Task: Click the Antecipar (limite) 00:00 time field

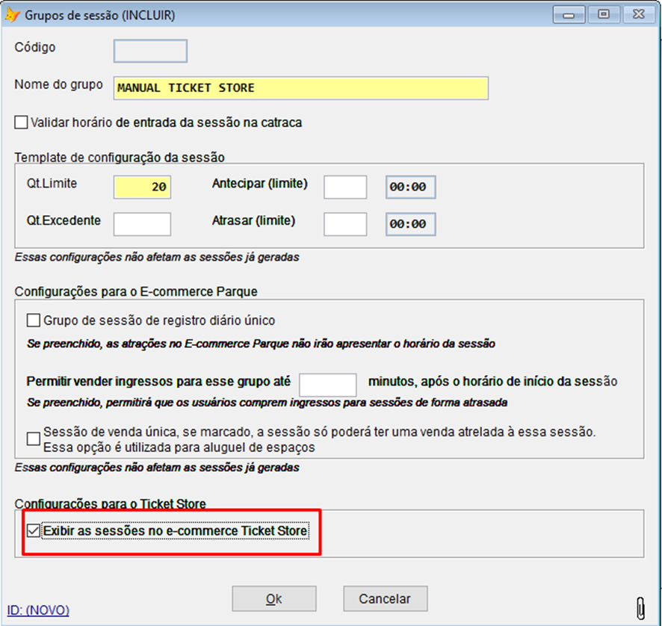Action: click(x=411, y=187)
